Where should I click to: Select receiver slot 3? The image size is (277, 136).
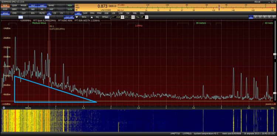point(260,17)
